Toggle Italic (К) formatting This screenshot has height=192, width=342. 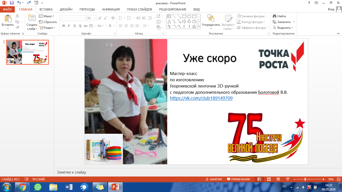pos(69,26)
